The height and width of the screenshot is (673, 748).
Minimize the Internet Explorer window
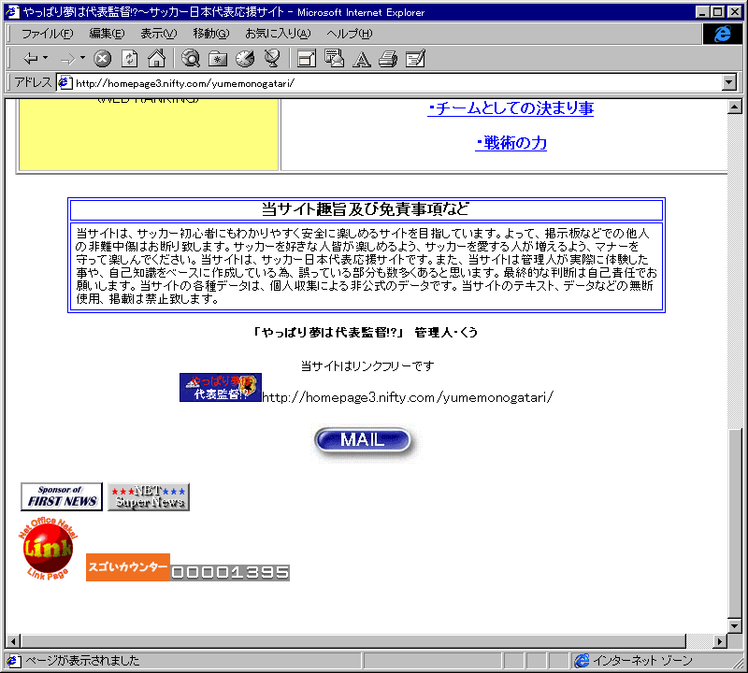point(702,12)
